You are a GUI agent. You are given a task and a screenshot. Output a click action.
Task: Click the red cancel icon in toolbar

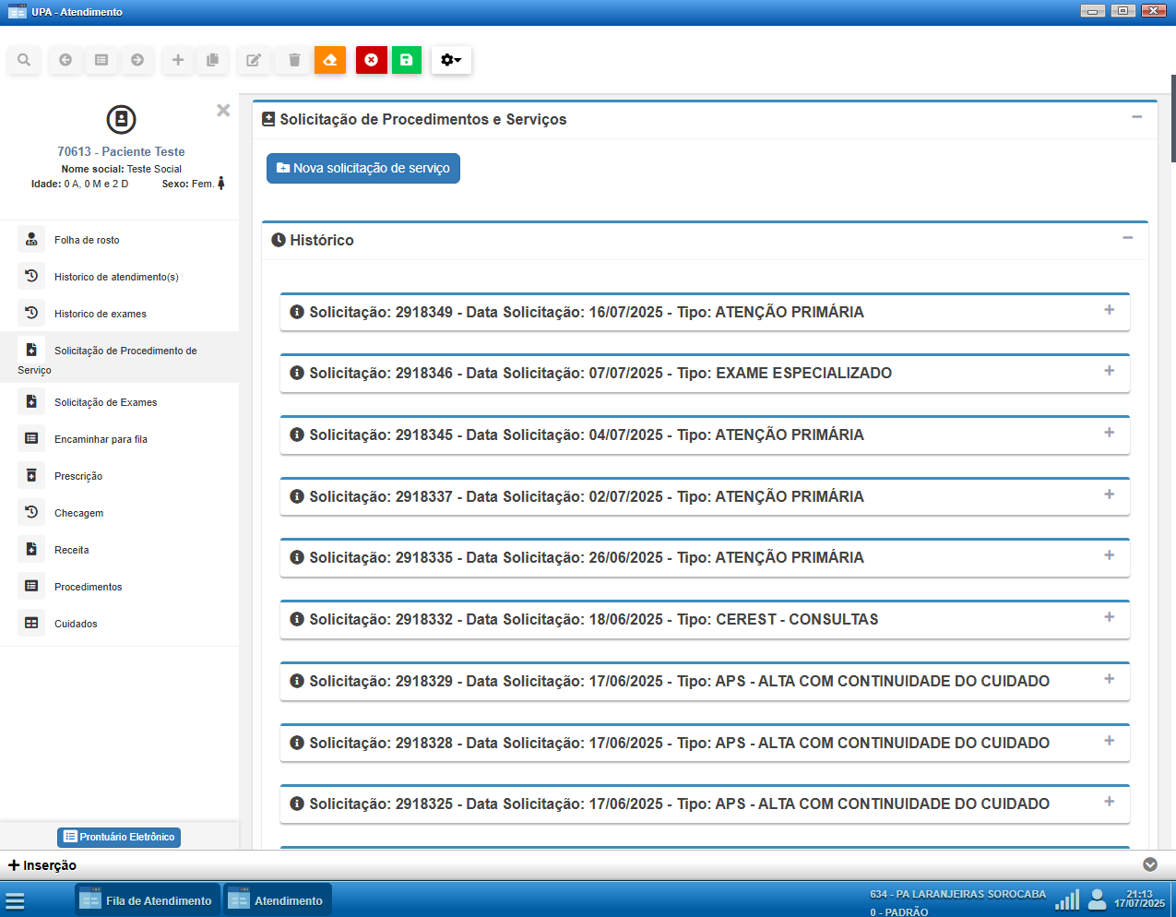click(371, 60)
